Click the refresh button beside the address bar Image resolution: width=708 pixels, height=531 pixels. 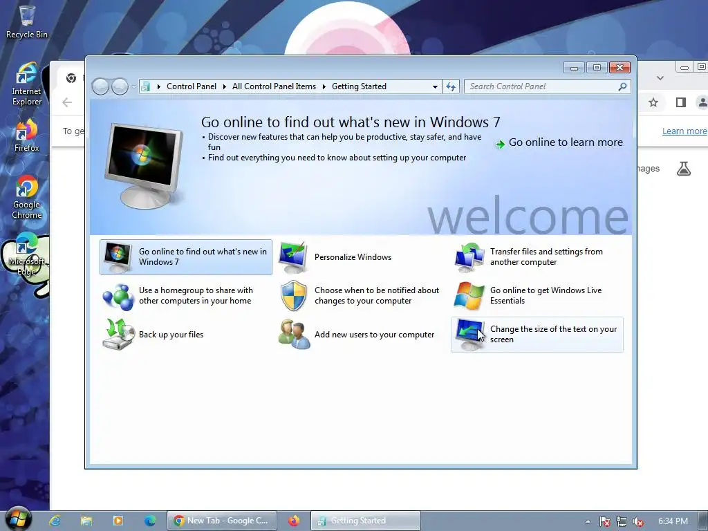(451, 86)
